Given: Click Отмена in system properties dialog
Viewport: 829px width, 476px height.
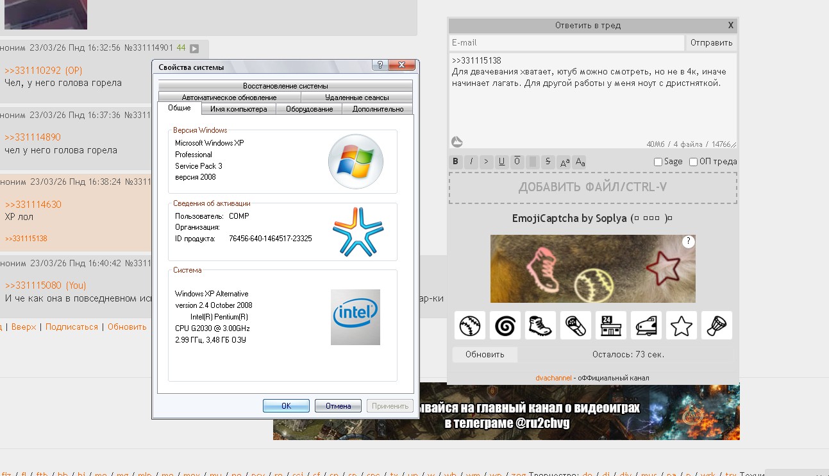Looking at the screenshot, I should point(338,406).
